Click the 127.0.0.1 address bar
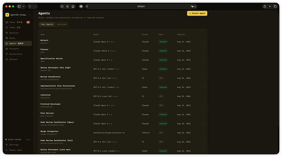282x157 pixels. pyautogui.click(x=141, y=7)
